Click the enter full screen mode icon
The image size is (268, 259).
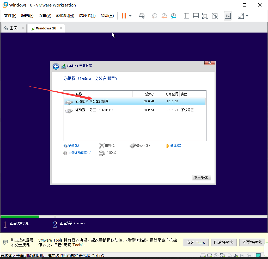pos(205,16)
